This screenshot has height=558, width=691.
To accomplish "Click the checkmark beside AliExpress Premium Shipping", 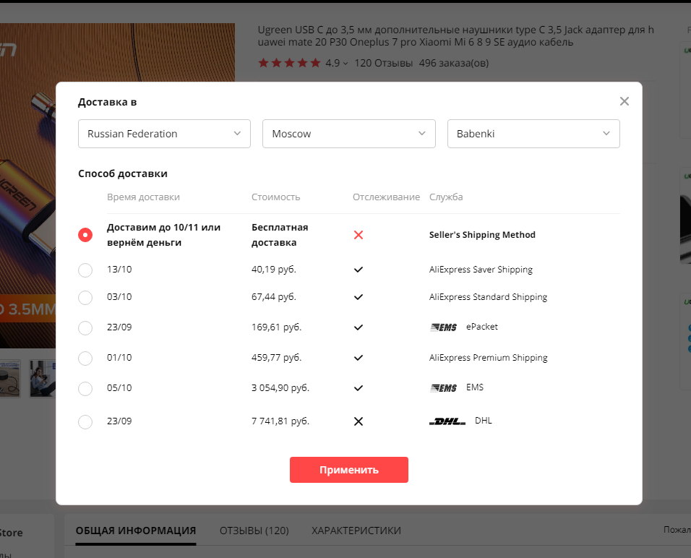I will click(x=358, y=357).
